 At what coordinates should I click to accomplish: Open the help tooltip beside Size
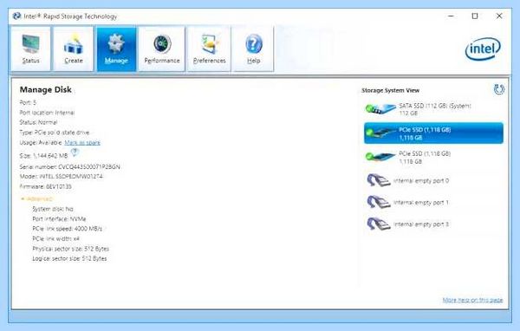click(x=75, y=153)
